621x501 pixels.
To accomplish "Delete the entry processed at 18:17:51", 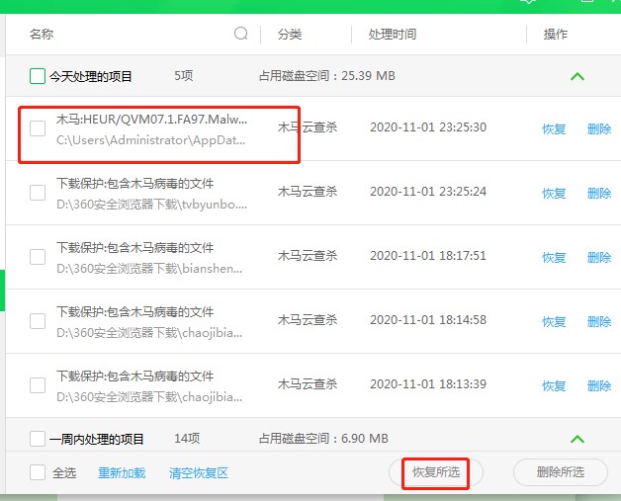I will coord(599,257).
